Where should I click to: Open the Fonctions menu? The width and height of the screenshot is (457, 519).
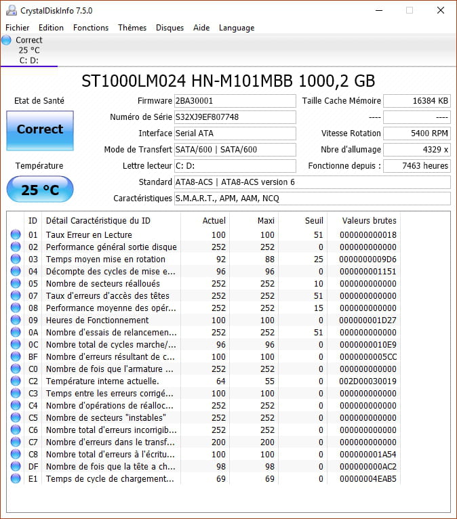pyautogui.click(x=91, y=28)
